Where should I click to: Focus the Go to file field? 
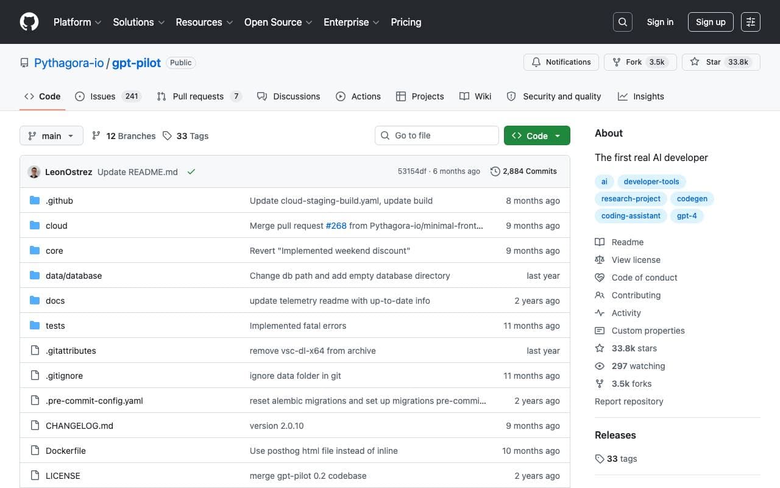coord(437,135)
